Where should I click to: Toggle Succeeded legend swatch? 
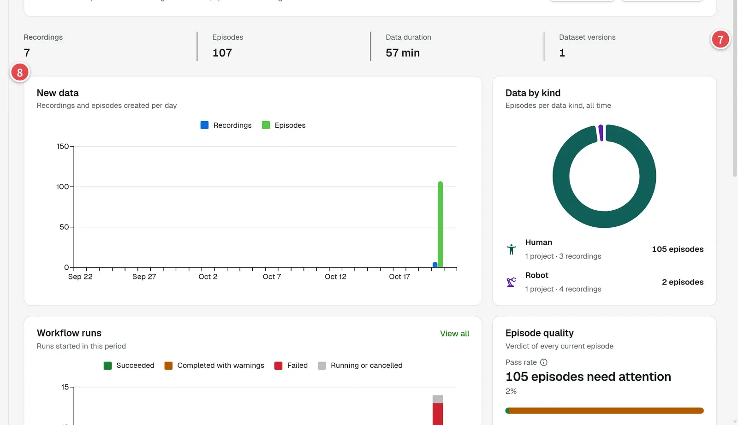(x=107, y=366)
